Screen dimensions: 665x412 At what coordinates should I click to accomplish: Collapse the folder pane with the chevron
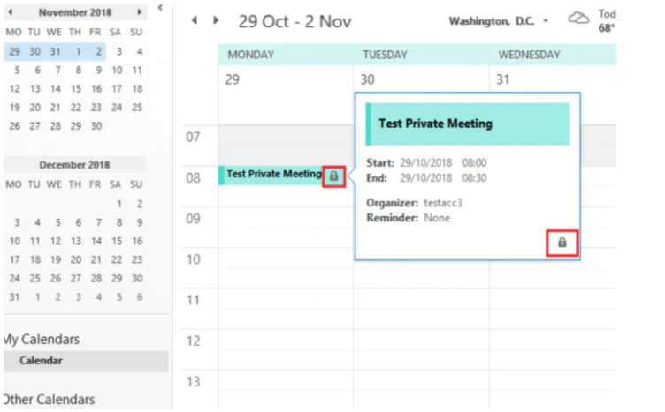click(160, 8)
